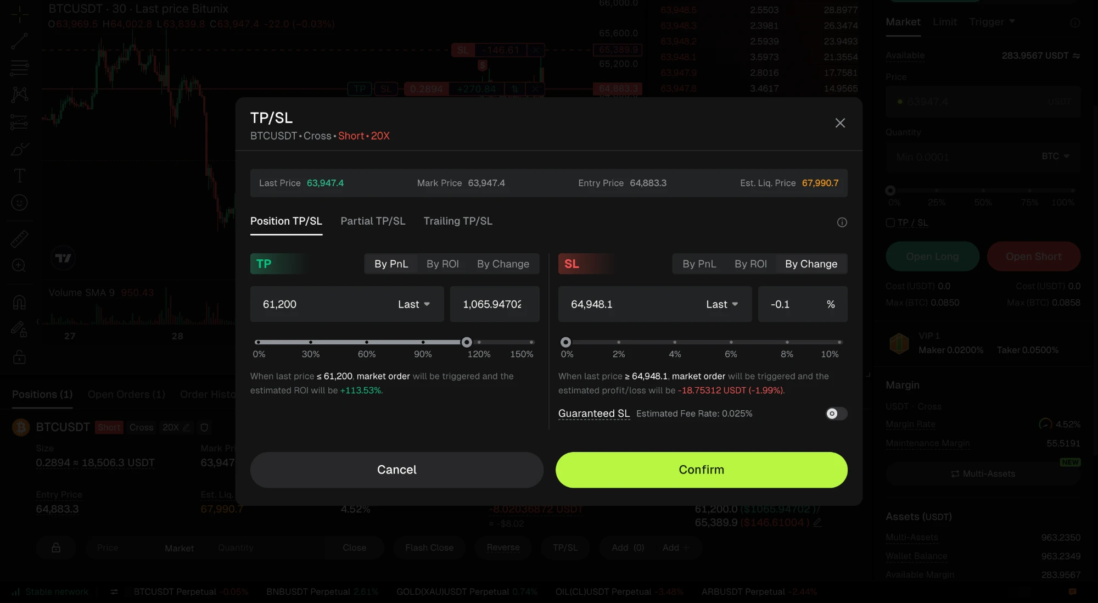Close the TP/SL dialog
Viewport: 1098px width, 603px height.
840,123
